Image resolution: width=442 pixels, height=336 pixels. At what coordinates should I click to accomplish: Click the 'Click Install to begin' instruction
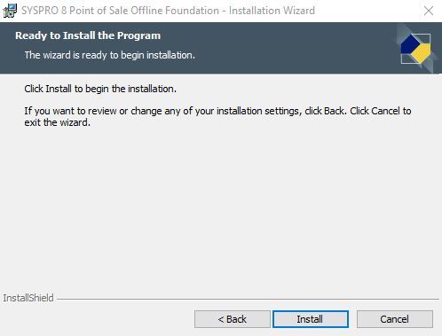click(x=100, y=89)
